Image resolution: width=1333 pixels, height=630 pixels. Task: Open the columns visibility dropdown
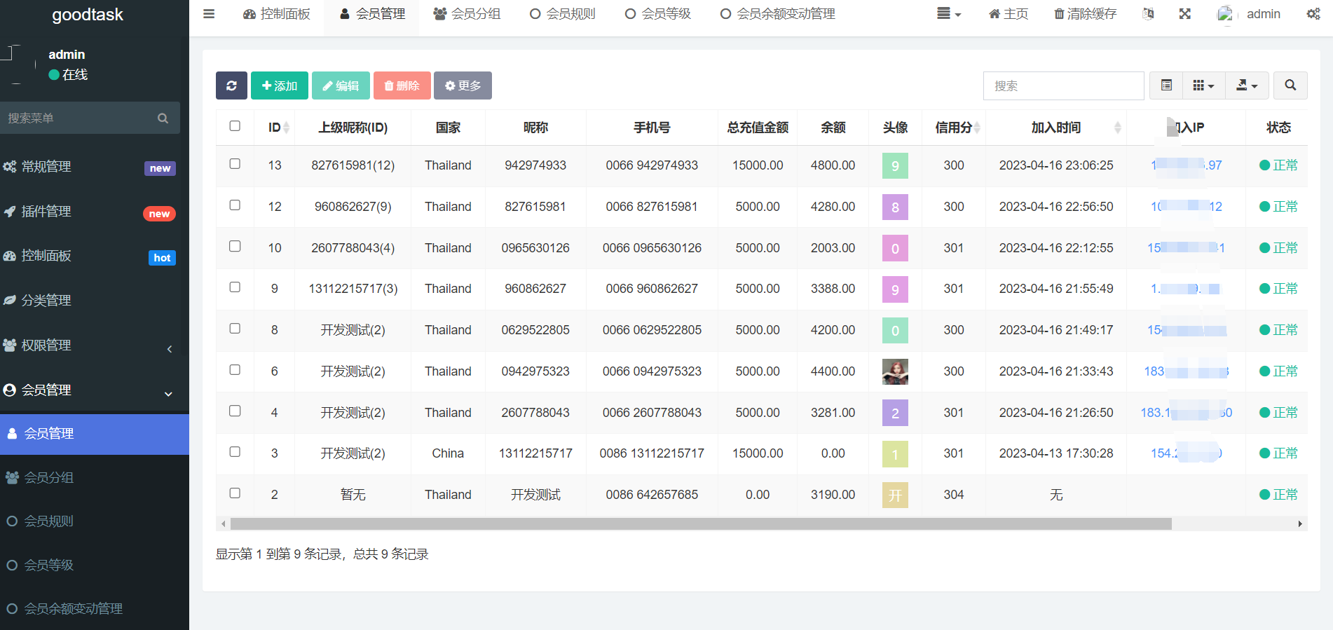tap(1203, 85)
